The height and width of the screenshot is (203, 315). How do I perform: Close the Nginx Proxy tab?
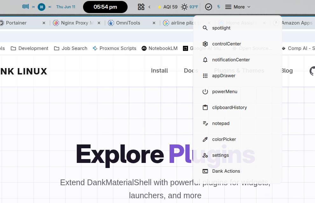point(99,23)
